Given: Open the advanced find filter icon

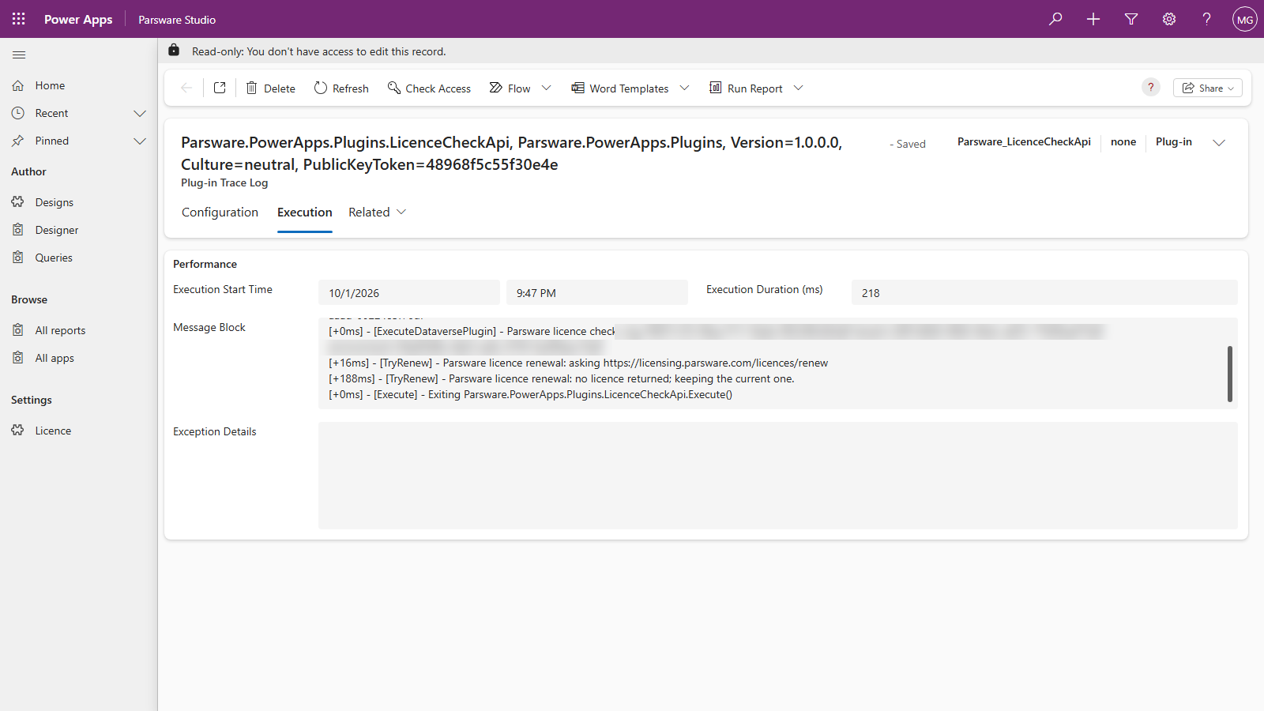Looking at the screenshot, I should pos(1131,19).
